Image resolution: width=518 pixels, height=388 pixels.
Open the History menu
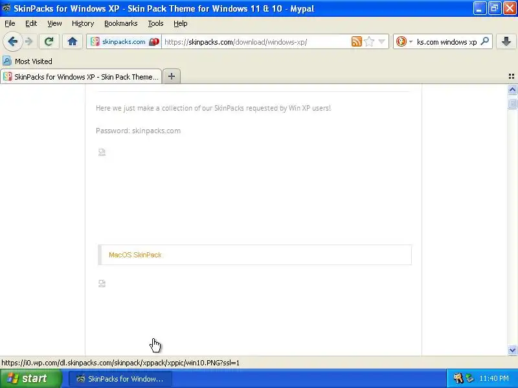pos(83,23)
